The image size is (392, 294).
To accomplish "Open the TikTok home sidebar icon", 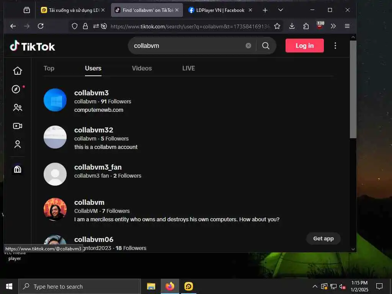I will (x=18, y=71).
